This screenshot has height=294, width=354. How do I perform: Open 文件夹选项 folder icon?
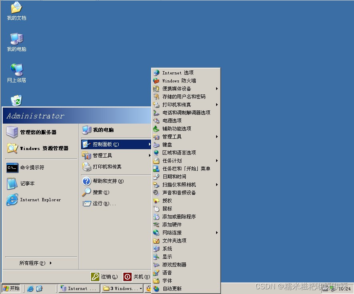[156, 241]
